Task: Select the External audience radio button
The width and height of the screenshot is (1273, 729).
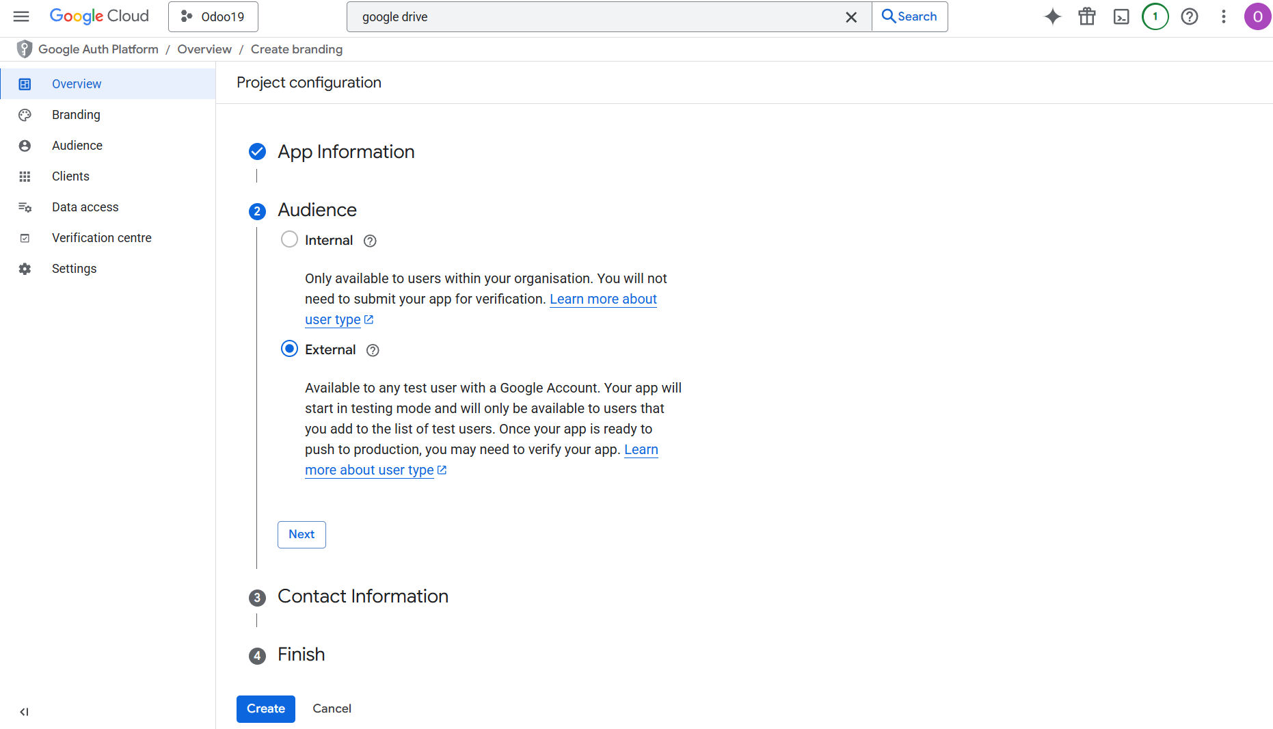Action: [x=289, y=349]
